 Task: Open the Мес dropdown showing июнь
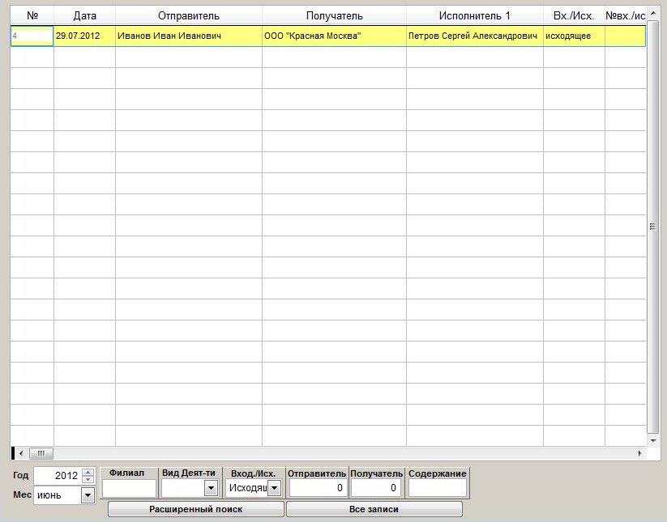point(88,495)
